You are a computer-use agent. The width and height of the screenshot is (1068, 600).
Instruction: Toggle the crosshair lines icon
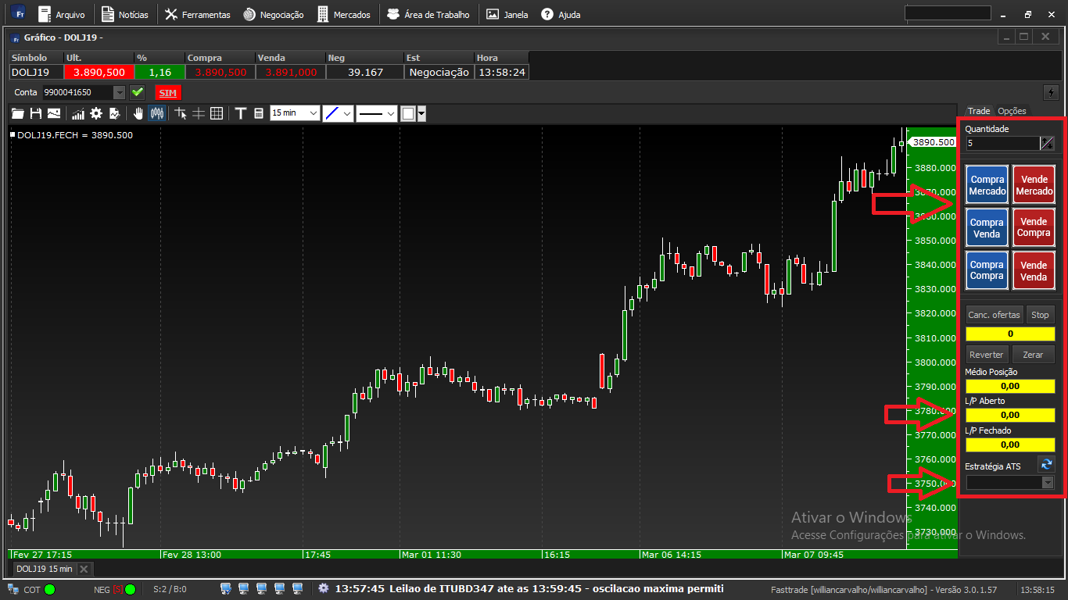click(199, 113)
